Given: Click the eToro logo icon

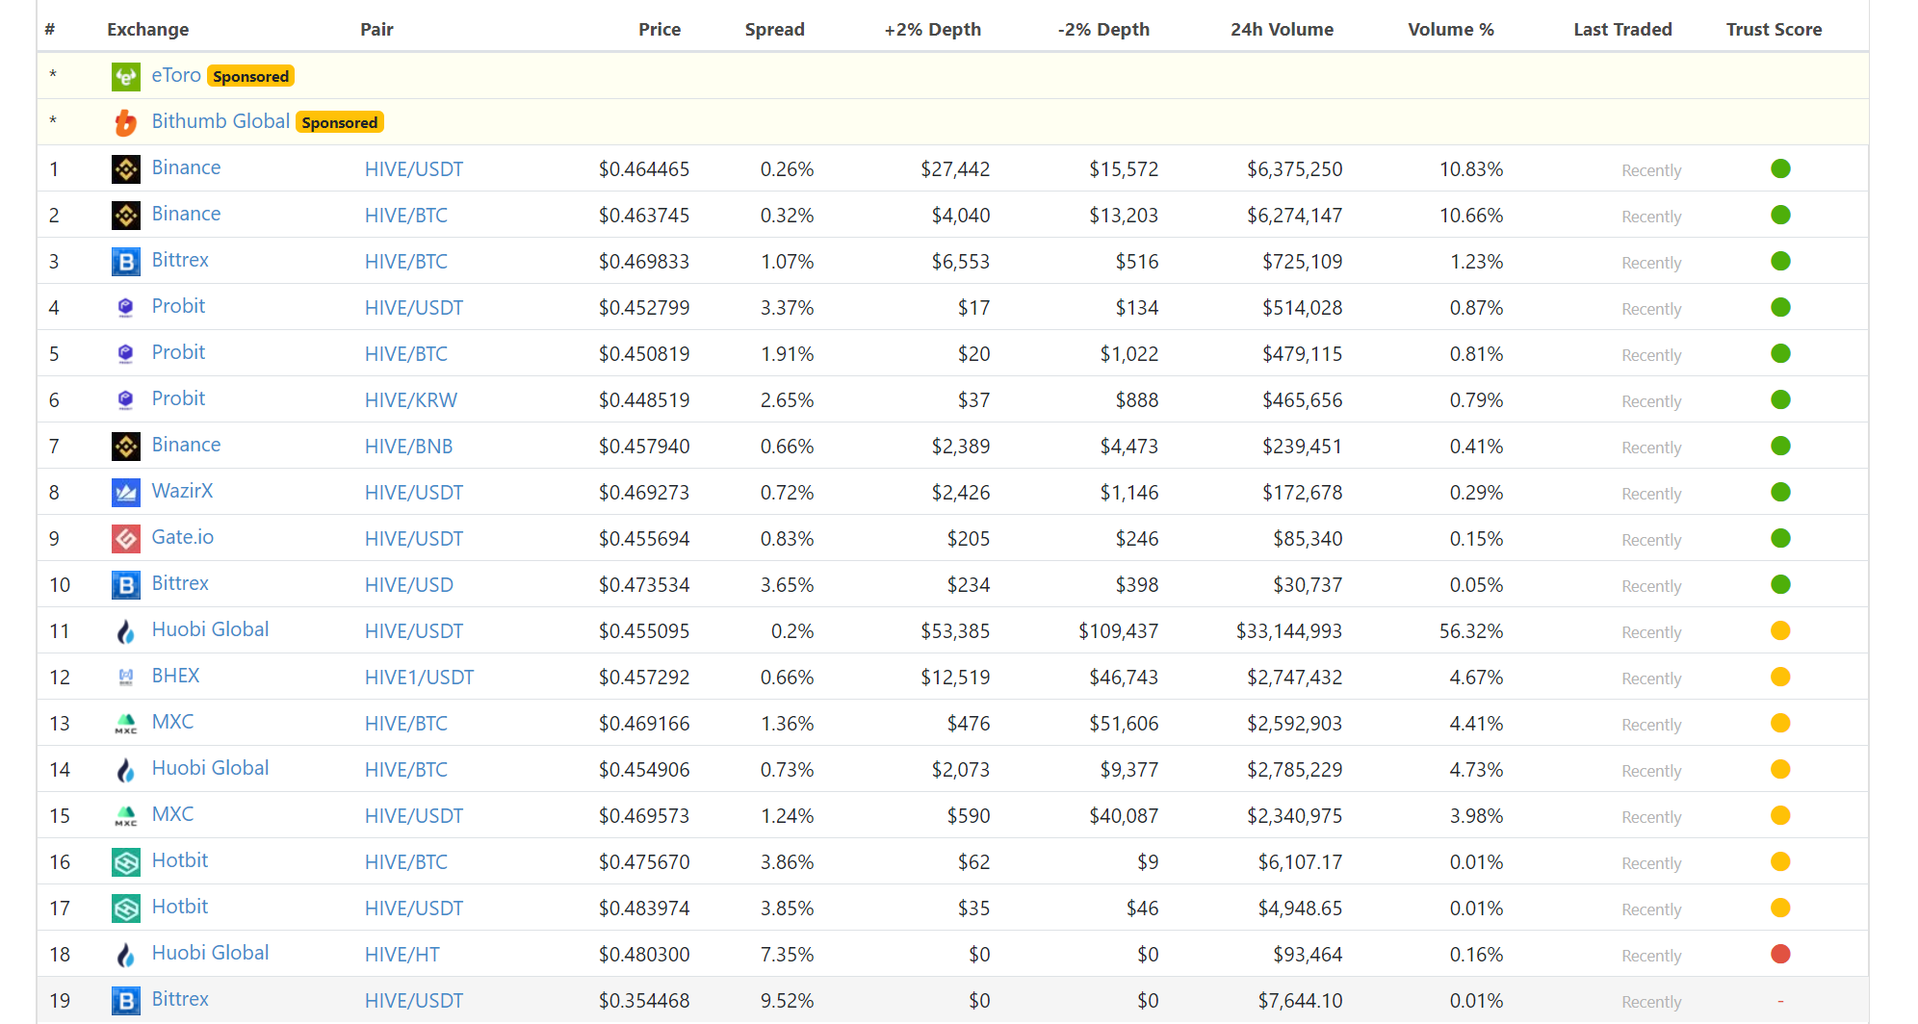Looking at the screenshot, I should (x=126, y=77).
